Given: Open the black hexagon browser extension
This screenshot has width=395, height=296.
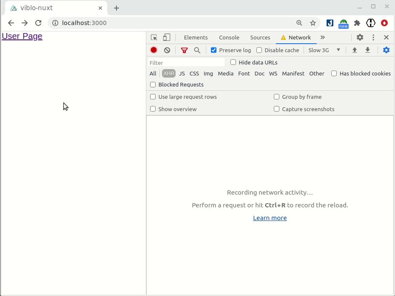Looking at the screenshot, I should tap(371, 23).
